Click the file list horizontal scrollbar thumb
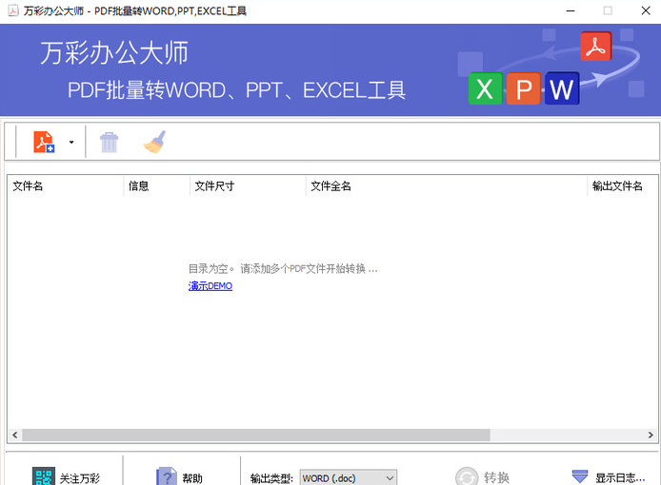This screenshot has height=485, width=661. pos(255,435)
